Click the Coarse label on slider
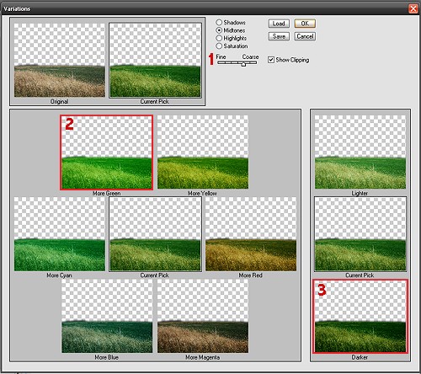The width and height of the screenshot is (421, 374). (250, 57)
